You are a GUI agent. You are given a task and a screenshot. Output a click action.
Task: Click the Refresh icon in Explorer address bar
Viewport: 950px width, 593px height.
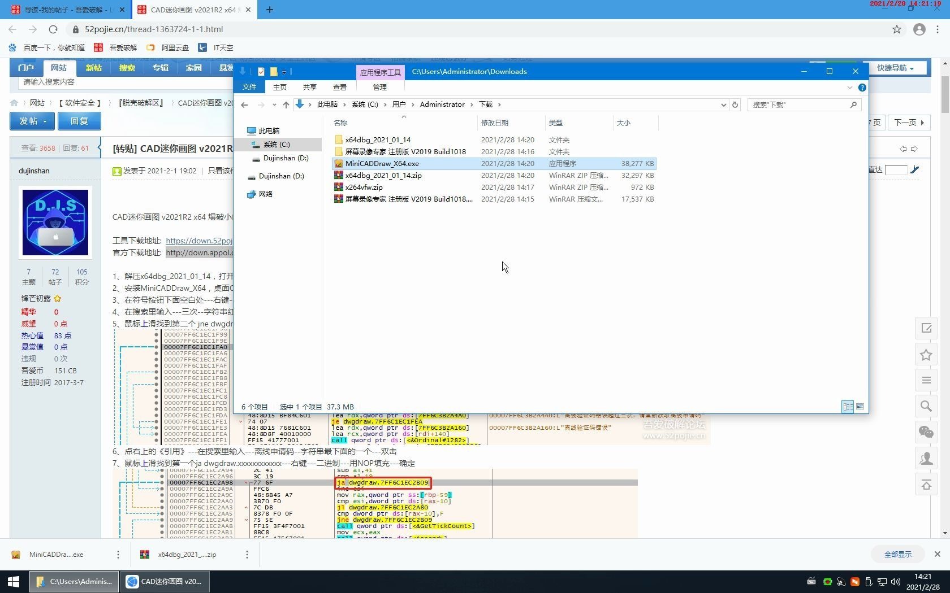click(735, 104)
